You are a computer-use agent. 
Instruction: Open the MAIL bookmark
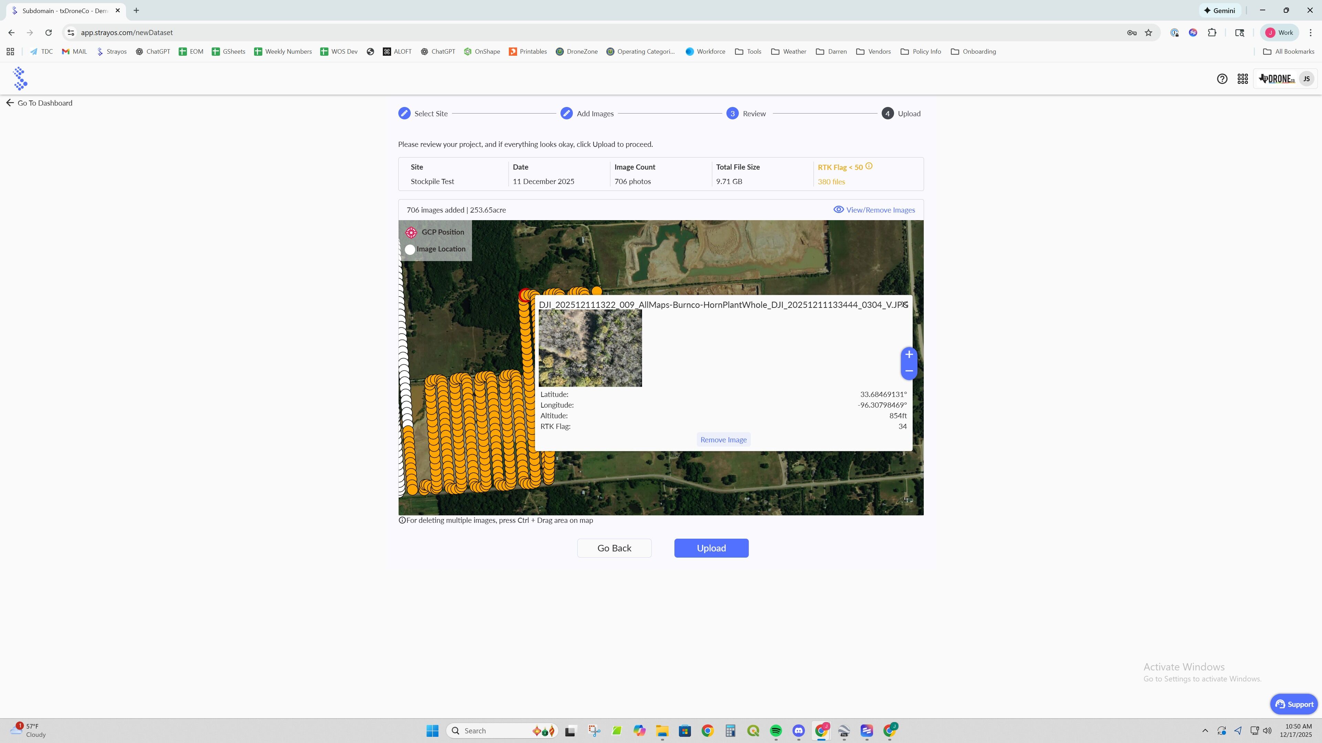tap(74, 51)
